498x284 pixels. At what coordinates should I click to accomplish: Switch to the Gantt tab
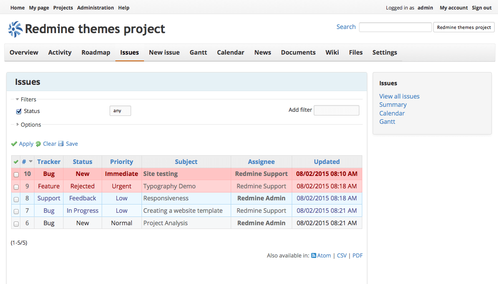point(198,53)
